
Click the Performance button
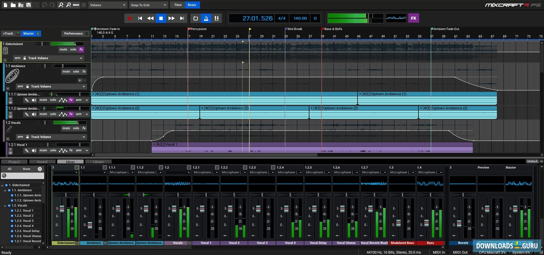coord(74,33)
